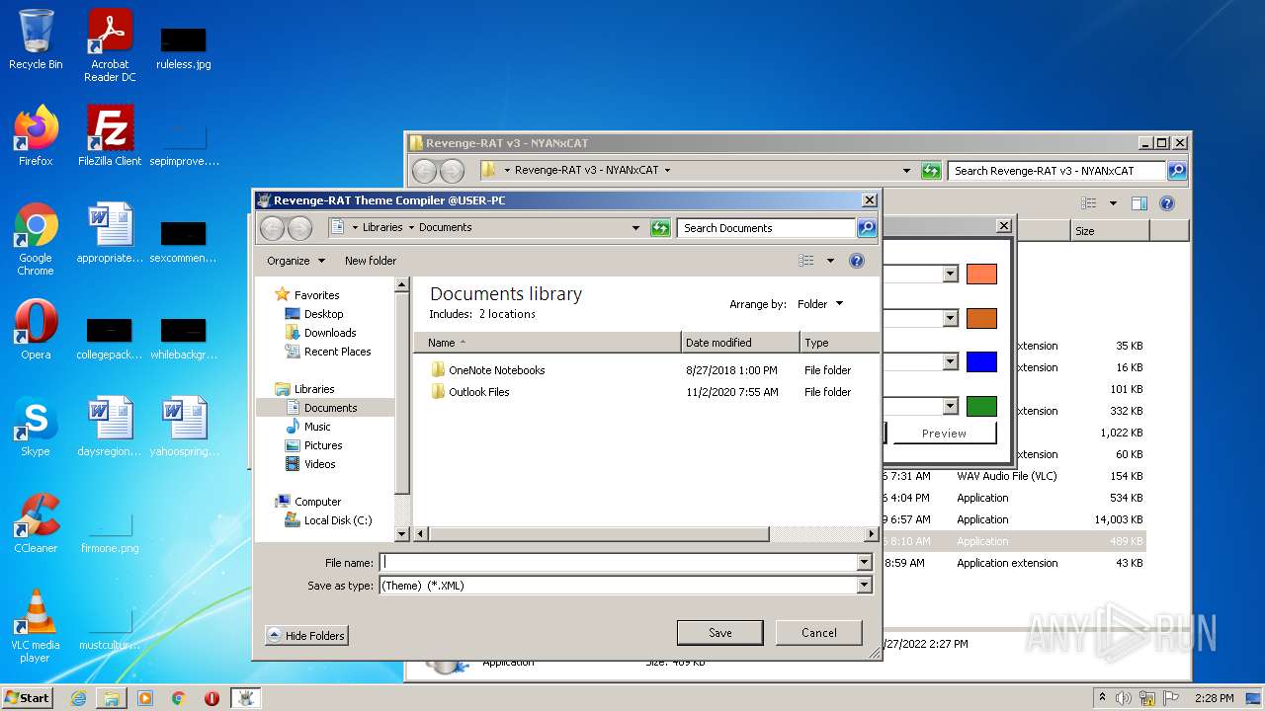This screenshot has width=1265, height=711.
Task: Click the Preview button in theme panel
Action: [x=944, y=434]
